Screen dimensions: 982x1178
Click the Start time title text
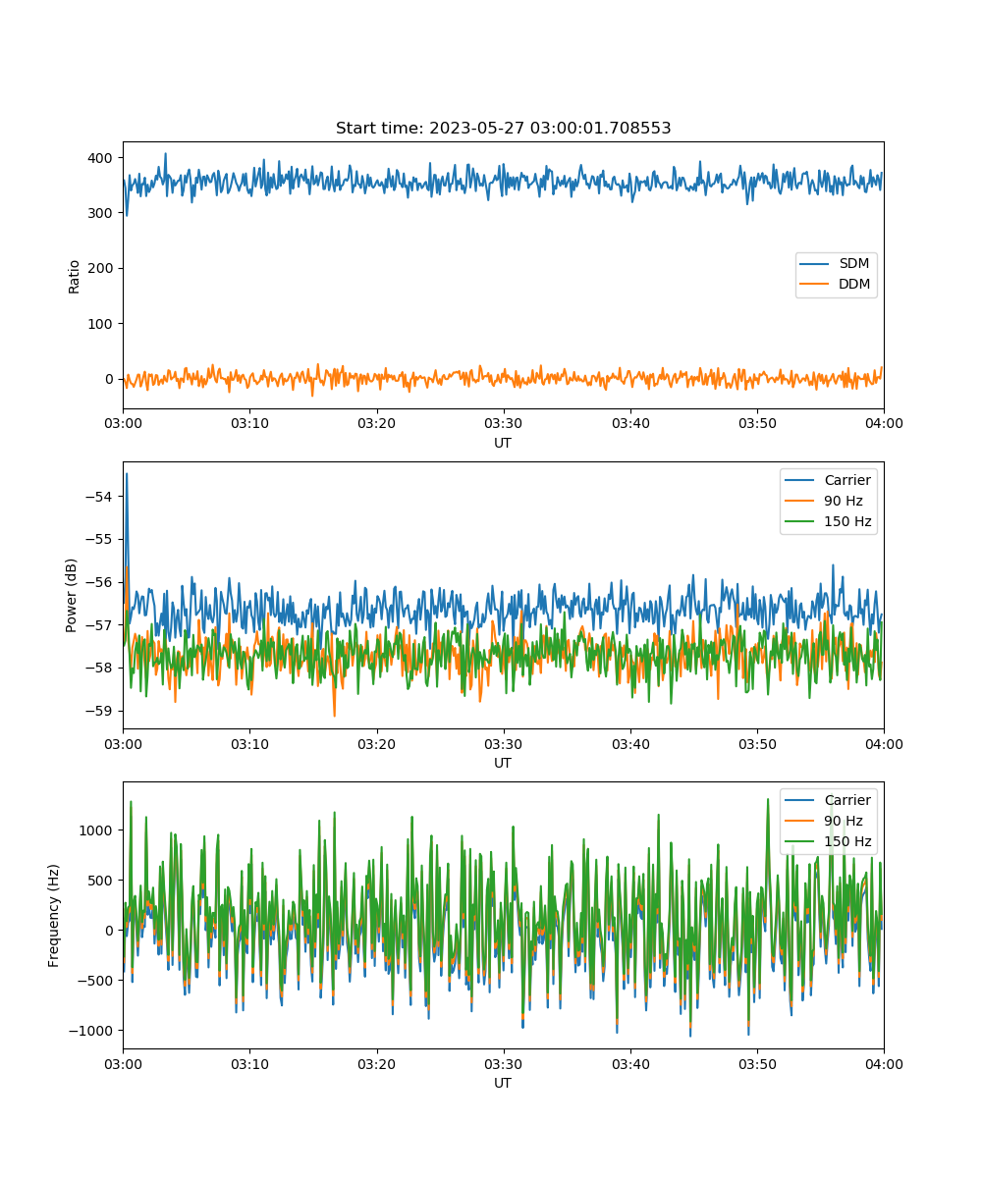(503, 129)
